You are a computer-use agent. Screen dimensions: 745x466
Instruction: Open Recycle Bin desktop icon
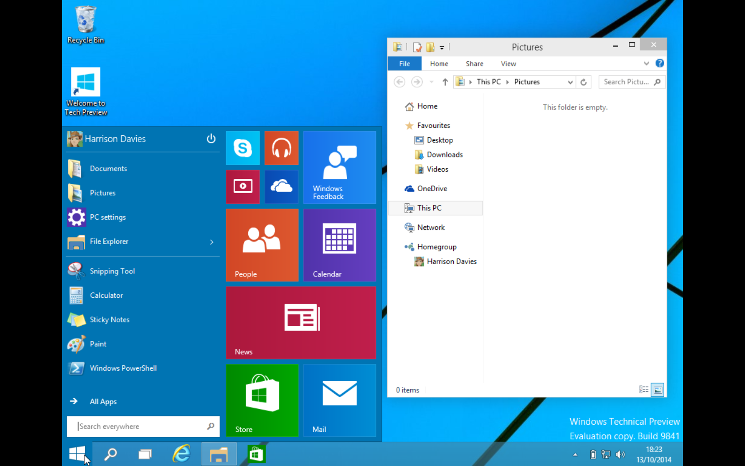coord(86,24)
